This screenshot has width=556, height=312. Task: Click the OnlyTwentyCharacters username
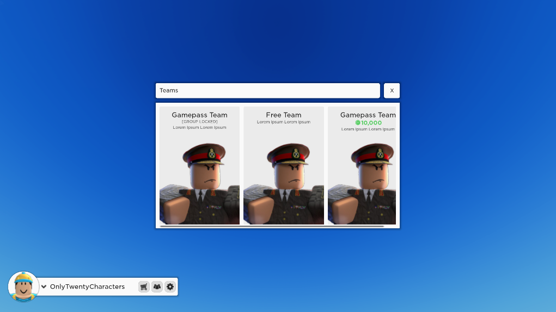pos(87,286)
